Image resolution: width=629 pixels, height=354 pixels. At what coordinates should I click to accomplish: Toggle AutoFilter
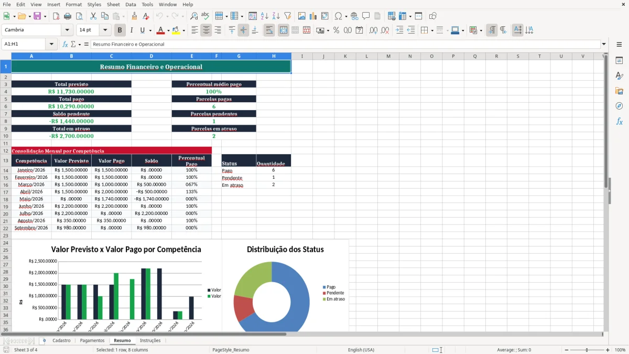click(287, 16)
